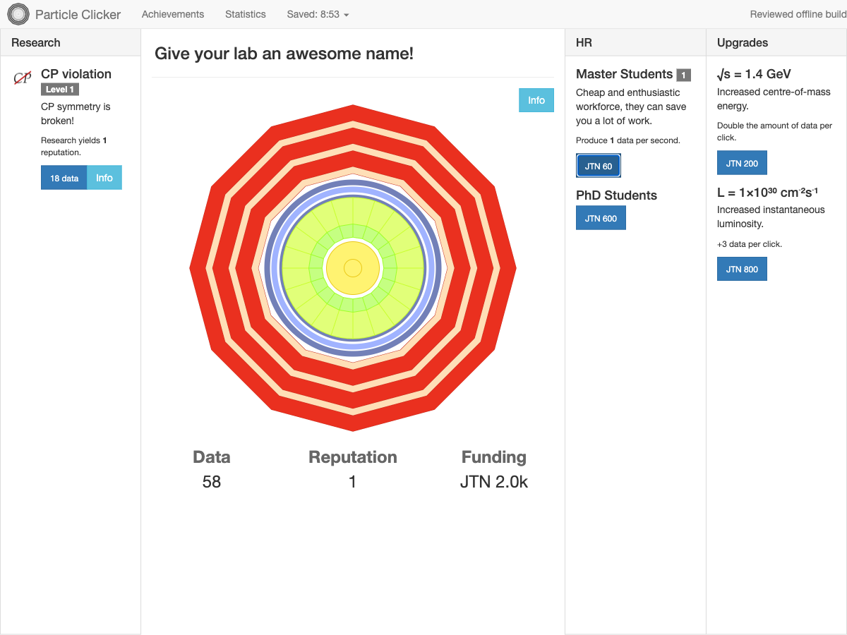Hire a PhD Student for JTN 600
Screen dimensions: 847x635
tap(601, 218)
